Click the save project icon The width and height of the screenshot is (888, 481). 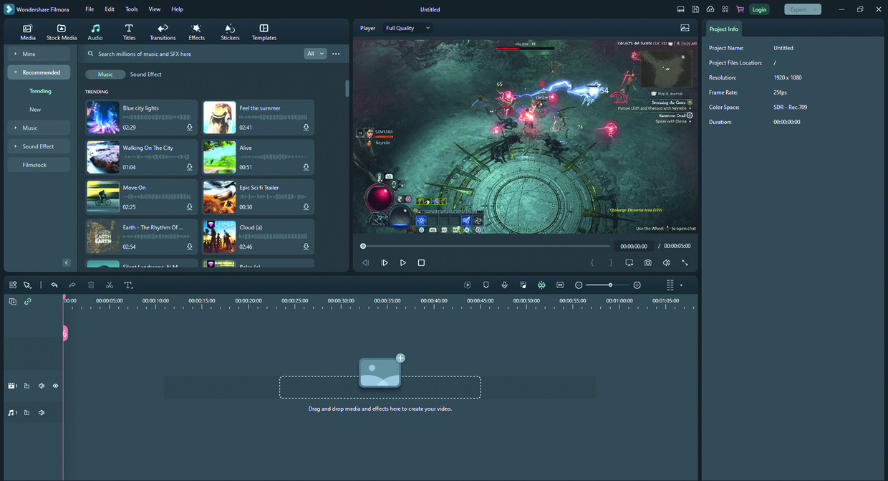695,9
